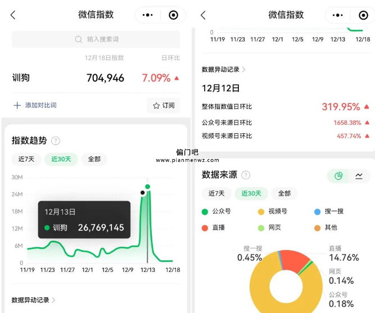This screenshot has width=375, height=313.
Task: Click the 0.18% 公众号 label
Action: pyautogui.click(x=341, y=304)
